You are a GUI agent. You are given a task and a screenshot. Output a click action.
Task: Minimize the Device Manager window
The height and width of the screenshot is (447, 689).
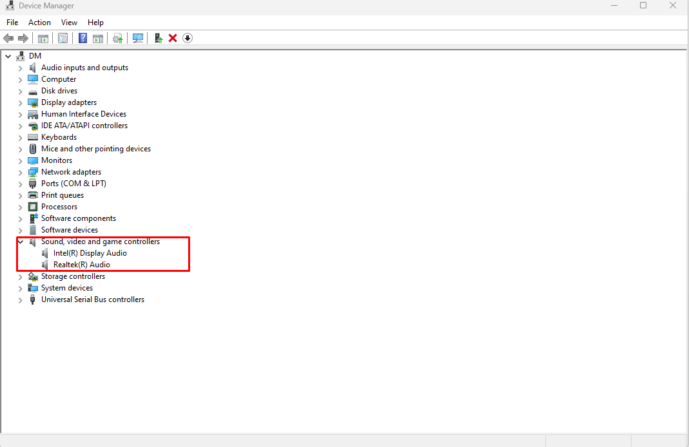614,5
